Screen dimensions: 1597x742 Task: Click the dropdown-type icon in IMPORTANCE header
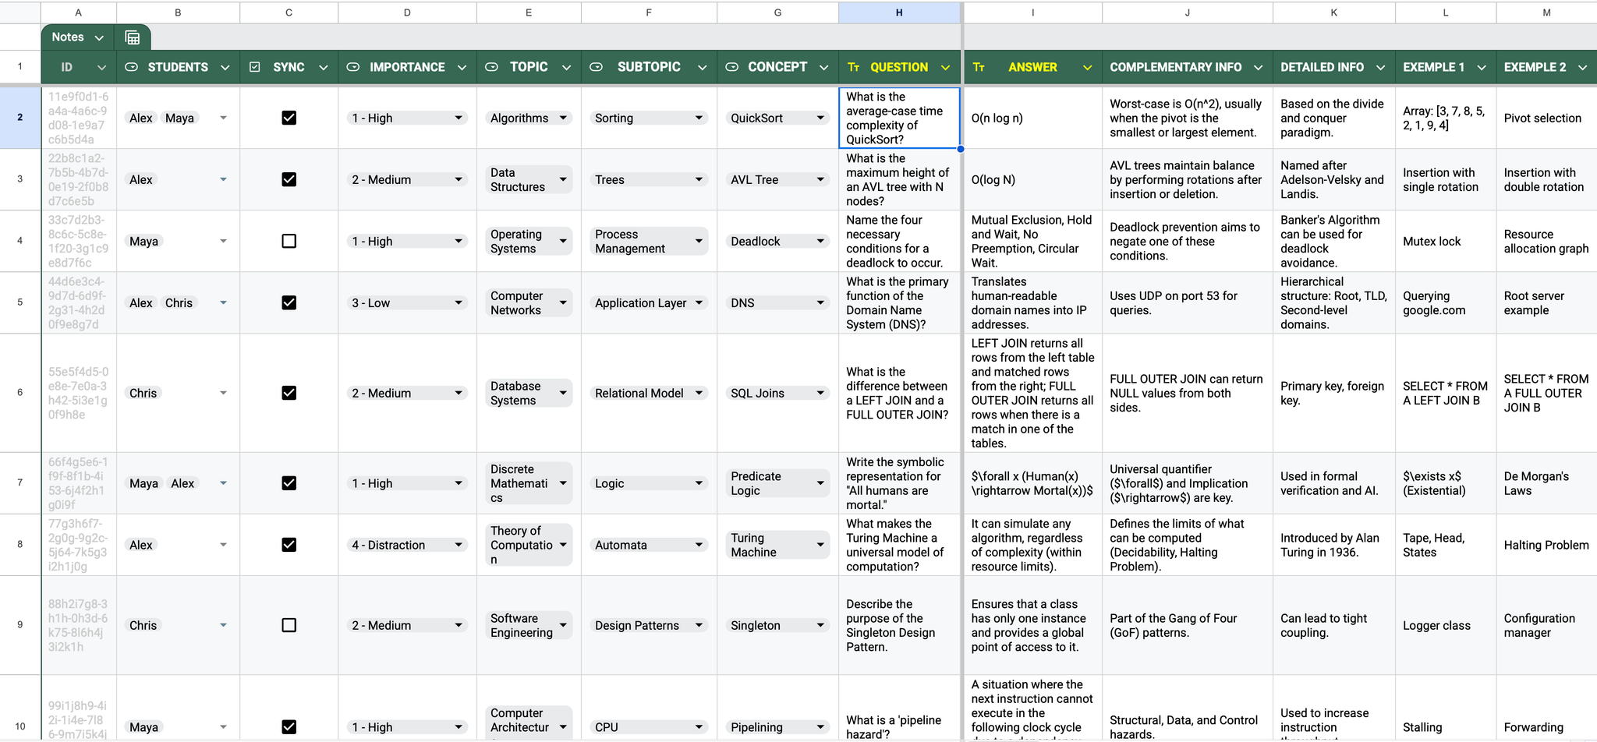[x=353, y=67]
